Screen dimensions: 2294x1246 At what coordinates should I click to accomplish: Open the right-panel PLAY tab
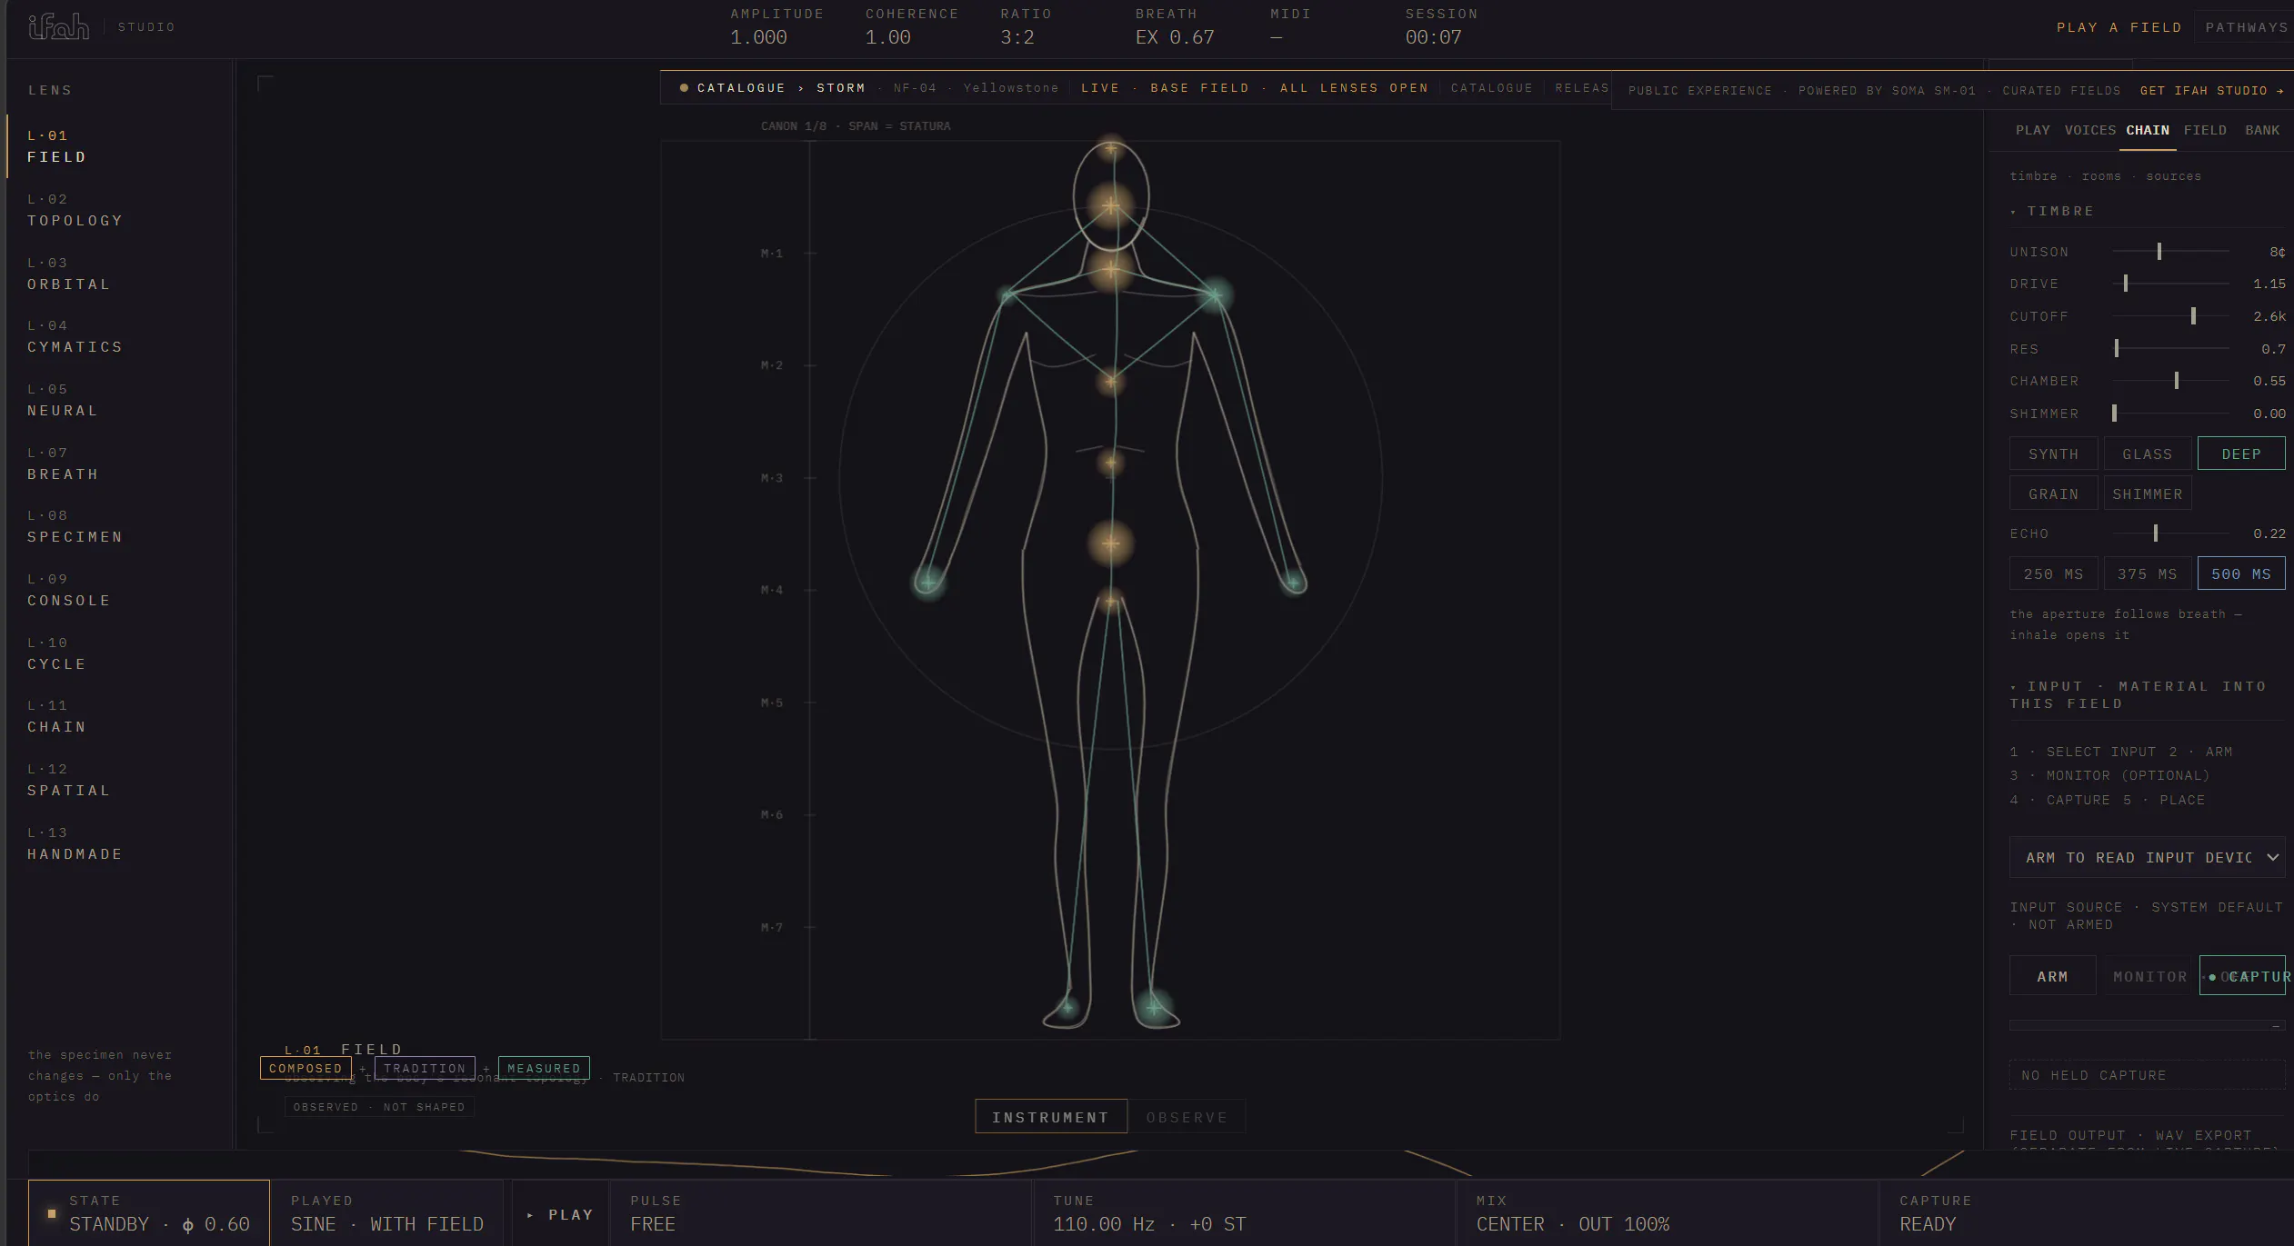pos(2032,130)
